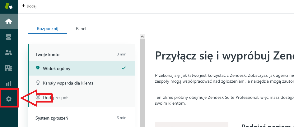Switch to the Panel tab

(x=81, y=28)
